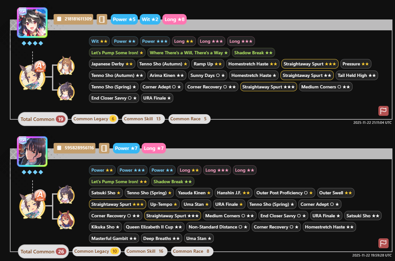The image size is (395, 261).
Task: Click the Power ★7 summary tag
Action: pos(126,148)
